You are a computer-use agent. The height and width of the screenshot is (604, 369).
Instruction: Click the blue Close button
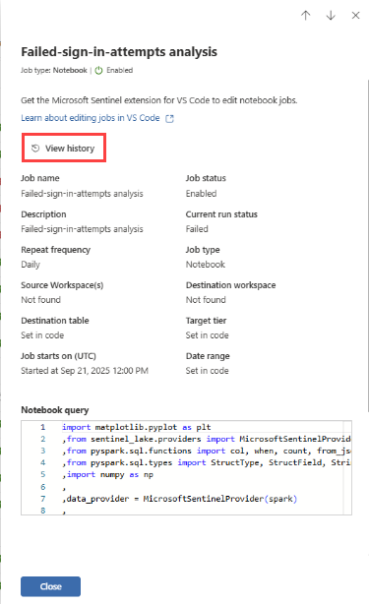pos(50,586)
